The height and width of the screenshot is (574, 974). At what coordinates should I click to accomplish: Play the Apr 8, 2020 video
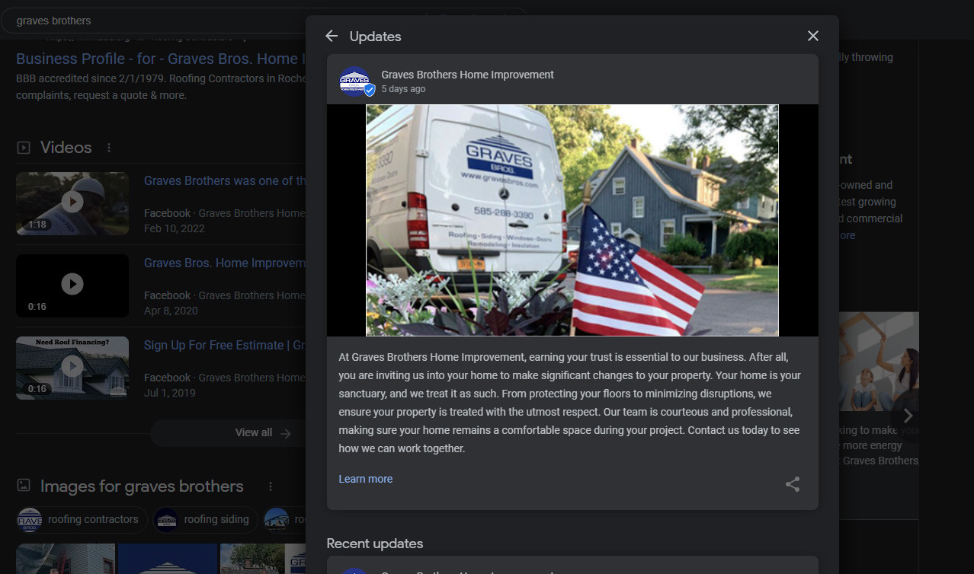tap(72, 285)
